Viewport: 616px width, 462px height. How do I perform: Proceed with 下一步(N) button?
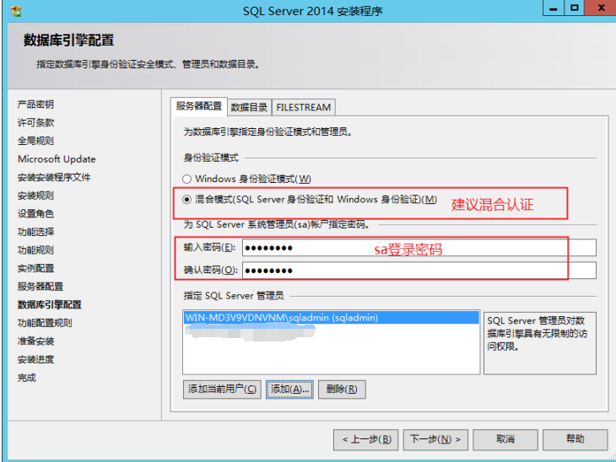tap(435, 439)
